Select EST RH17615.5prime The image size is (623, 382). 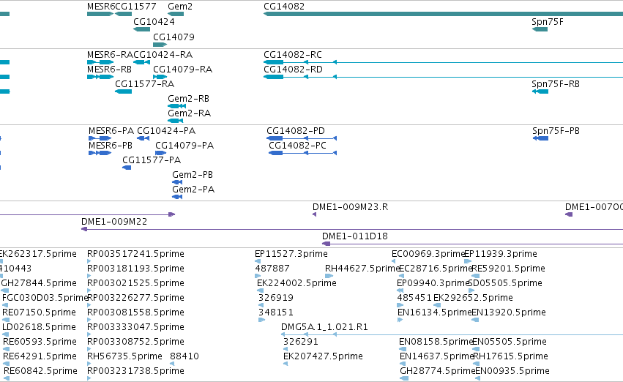pos(510,356)
